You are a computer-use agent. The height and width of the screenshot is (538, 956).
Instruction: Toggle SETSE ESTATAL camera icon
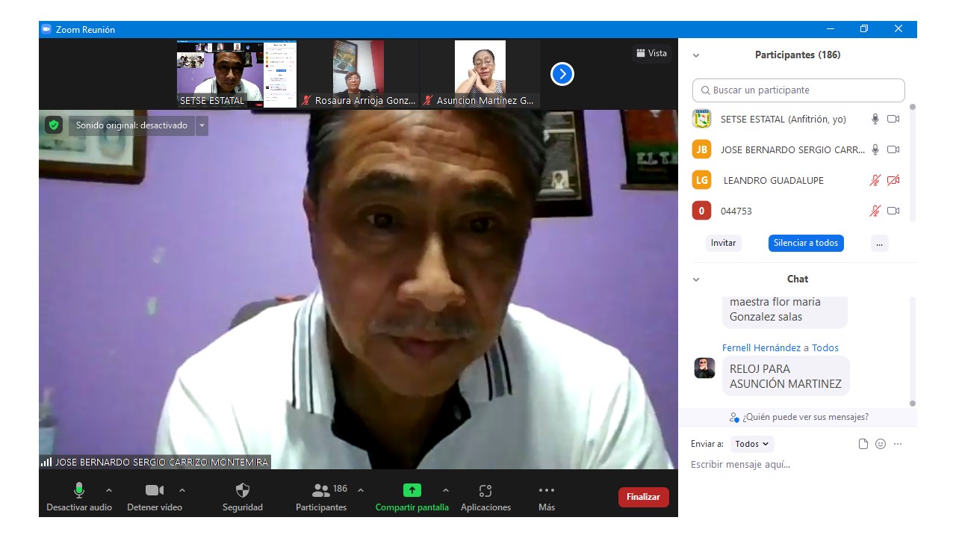coord(893,119)
